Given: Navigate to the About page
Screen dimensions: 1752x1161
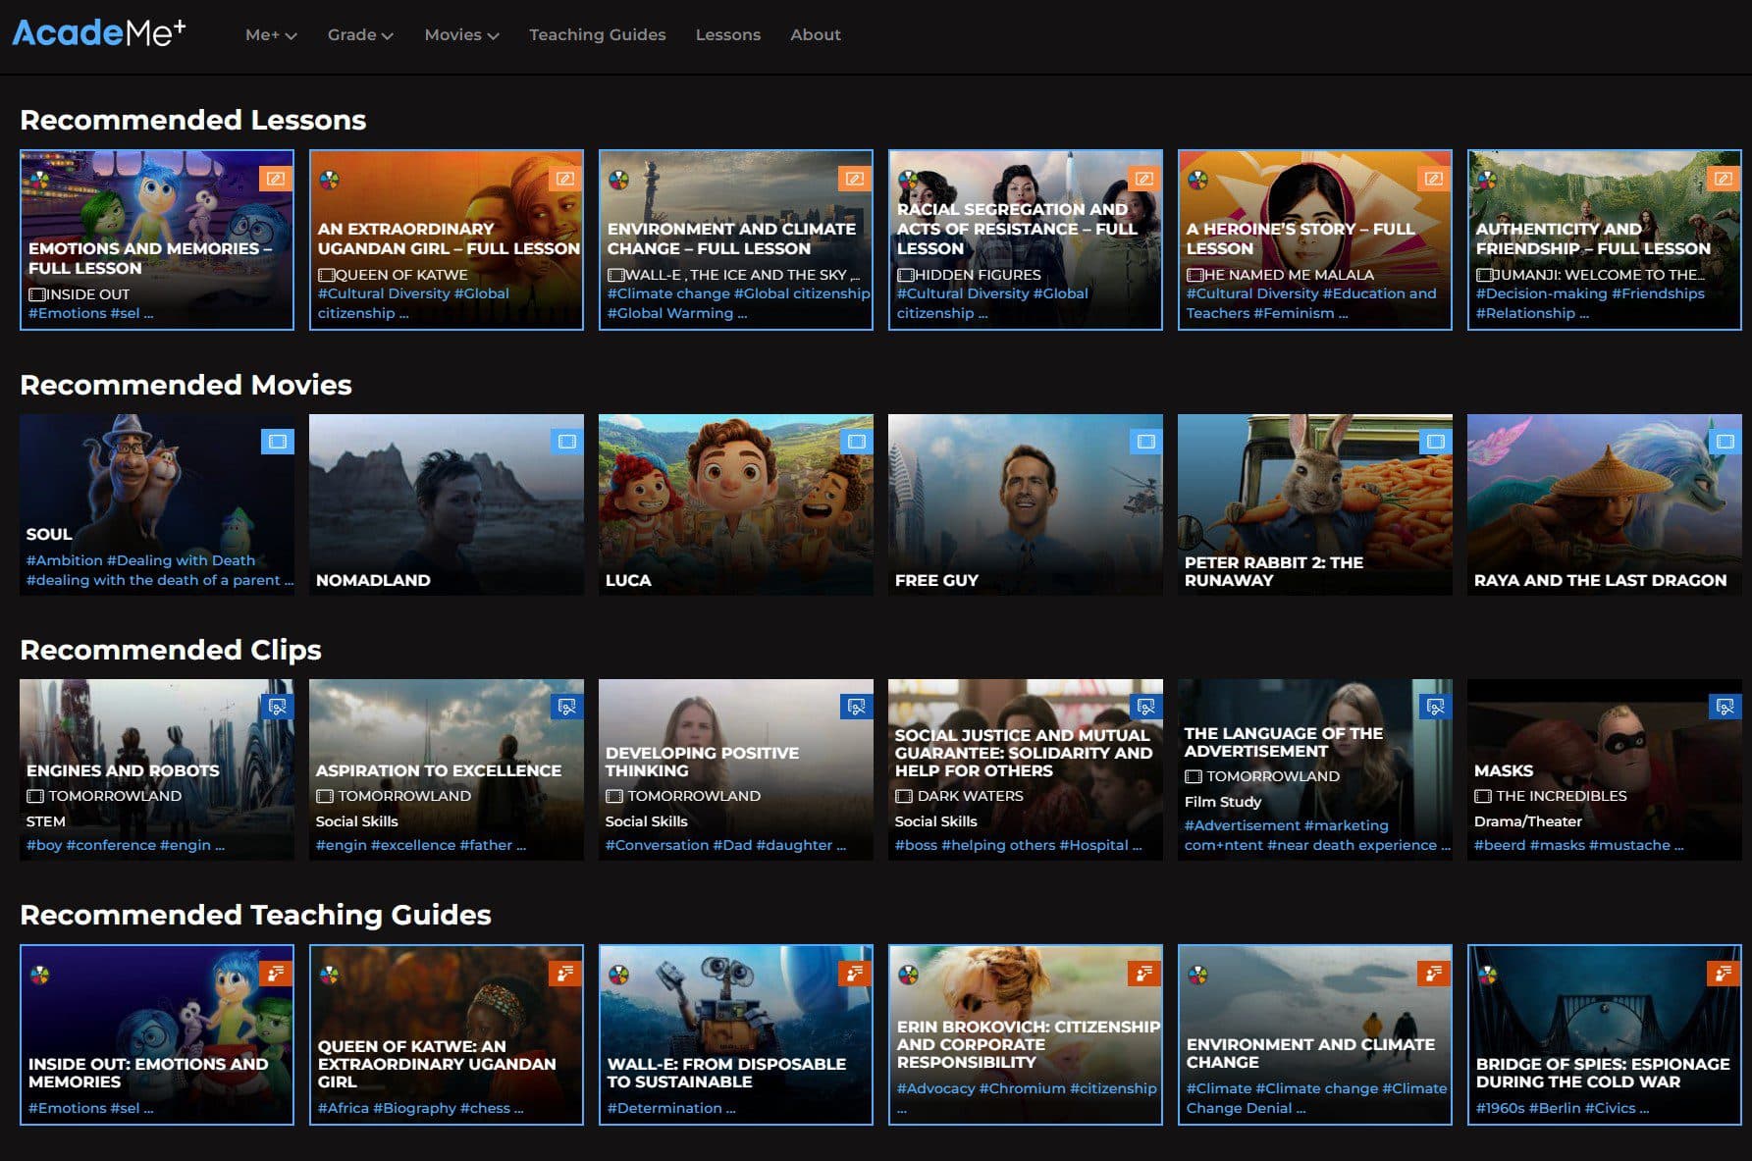Looking at the screenshot, I should click(x=815, y=35).
